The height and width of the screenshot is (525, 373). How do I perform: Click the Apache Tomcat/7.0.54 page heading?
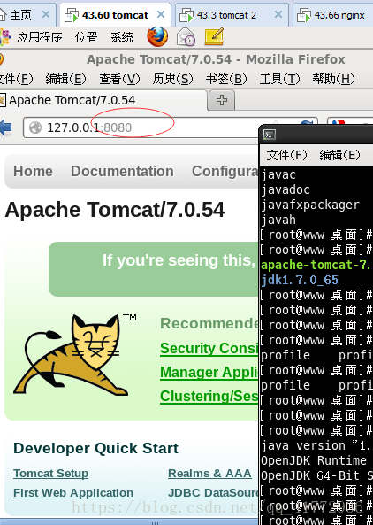point(115,210)
